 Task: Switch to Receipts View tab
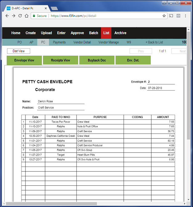click(61, 60)
